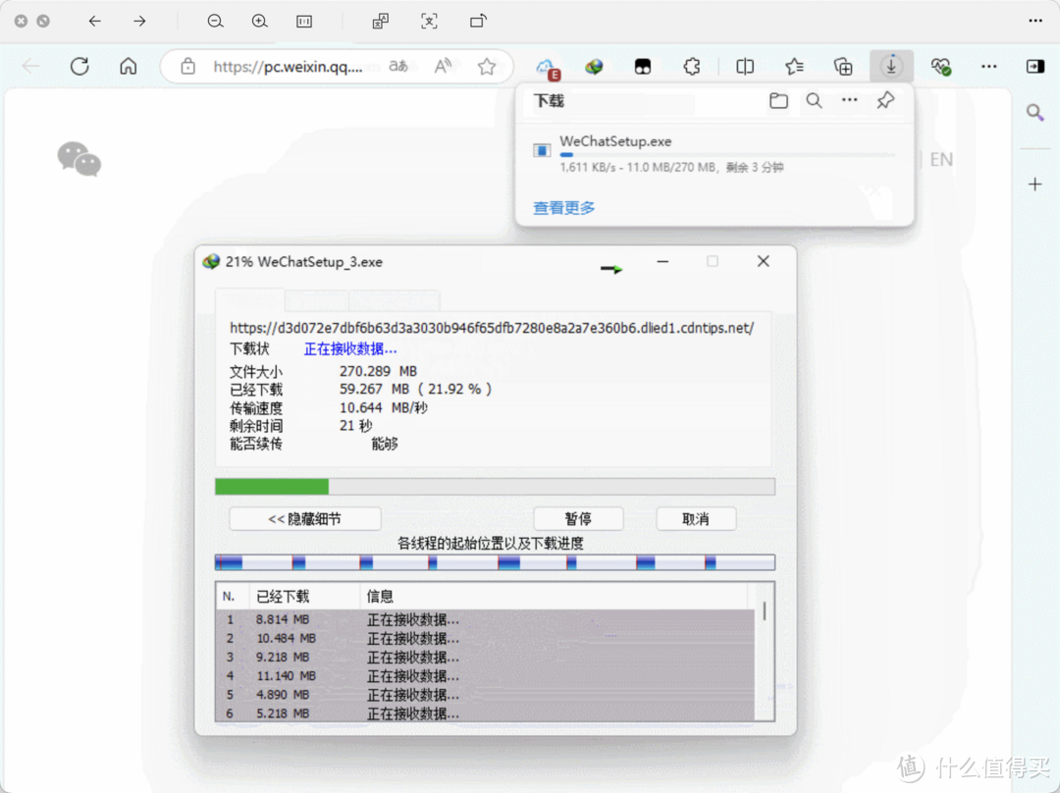Click the rotate image icon in viewer toolbar
The width and height of the screenshot is (1060, 793).
click(x=478, y=21)
